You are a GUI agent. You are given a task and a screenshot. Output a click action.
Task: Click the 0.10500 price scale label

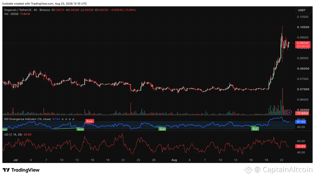pyautogui.click(x=303, y=17)
